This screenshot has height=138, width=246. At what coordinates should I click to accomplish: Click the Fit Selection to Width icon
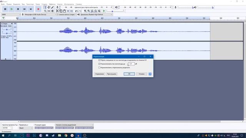(92, 11)
